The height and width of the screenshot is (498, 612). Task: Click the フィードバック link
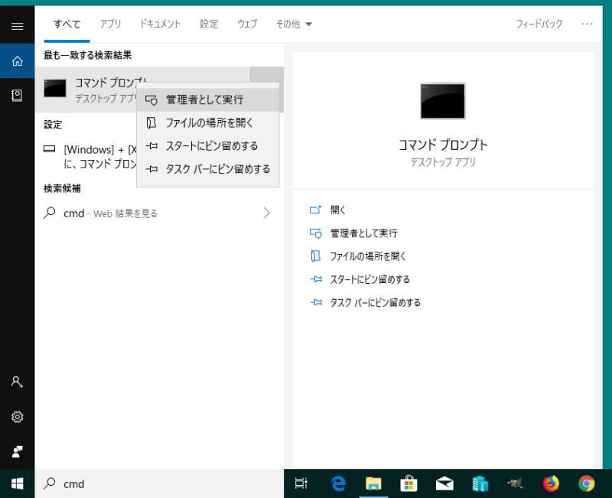pyautogui.click(x=539, y=24)
